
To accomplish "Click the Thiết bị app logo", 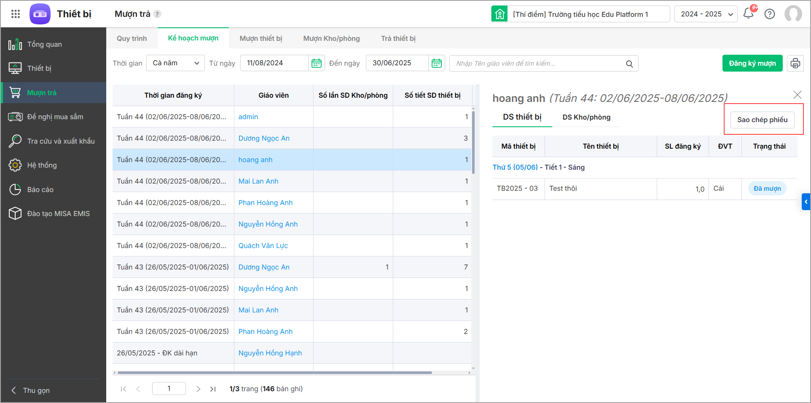I will click(40, 14).
